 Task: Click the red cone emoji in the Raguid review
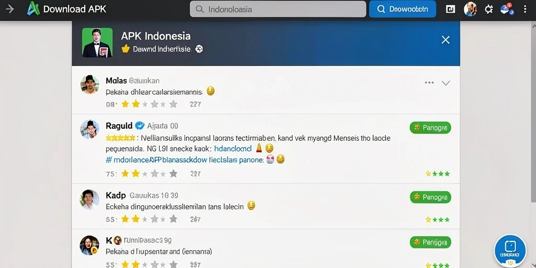coord(259,148)
